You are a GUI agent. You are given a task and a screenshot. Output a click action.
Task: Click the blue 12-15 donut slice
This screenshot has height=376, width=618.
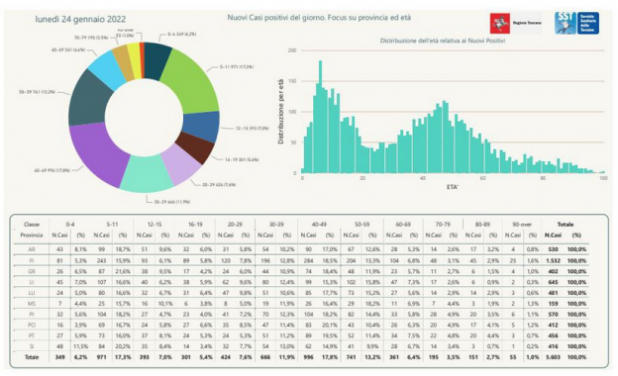pyautogui.click(x=202, y=126)
